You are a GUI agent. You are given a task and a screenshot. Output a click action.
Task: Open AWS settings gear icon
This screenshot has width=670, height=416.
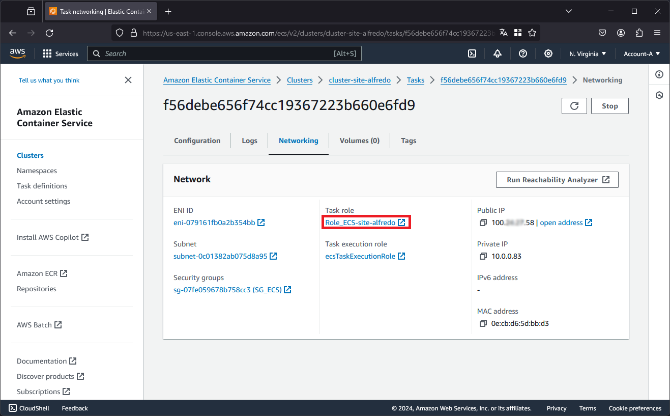(x=548, y=53)
